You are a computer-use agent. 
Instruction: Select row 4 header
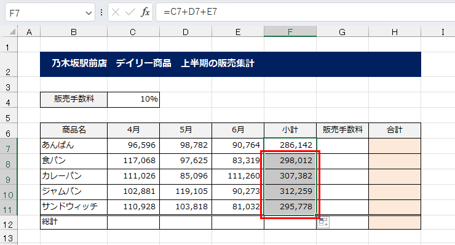[x=9, y=100]
